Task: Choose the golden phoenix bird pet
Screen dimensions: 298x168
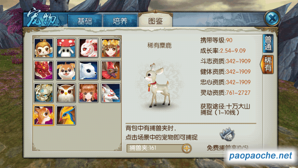Action: 66,115
